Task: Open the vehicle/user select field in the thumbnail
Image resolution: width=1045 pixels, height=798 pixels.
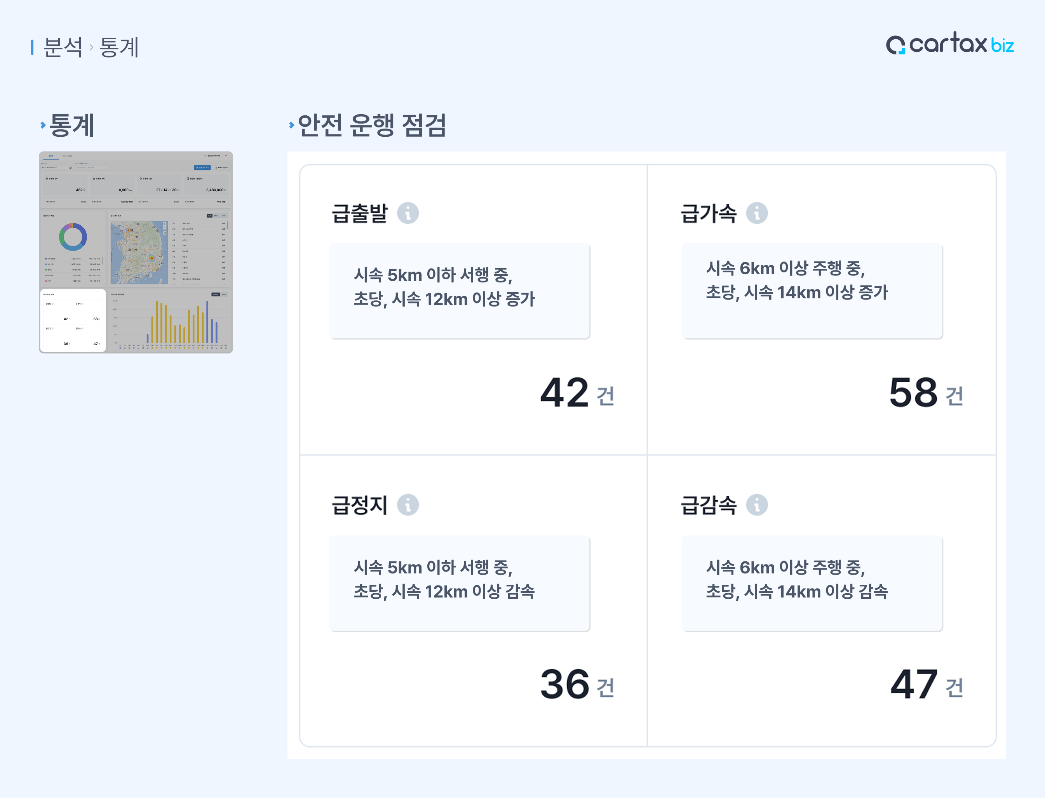Action: click(91, 168)
